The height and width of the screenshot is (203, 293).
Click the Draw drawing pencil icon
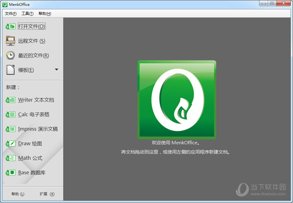(10, 143)
